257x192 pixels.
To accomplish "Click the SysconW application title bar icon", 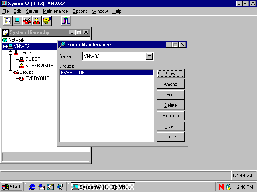I will (x=4, y=4).
